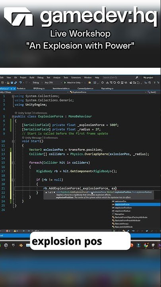Select ExcludeFromObjectFactoryAttribute completion item
Viewport: 161px width, 287px height.
tap(136, 217)
